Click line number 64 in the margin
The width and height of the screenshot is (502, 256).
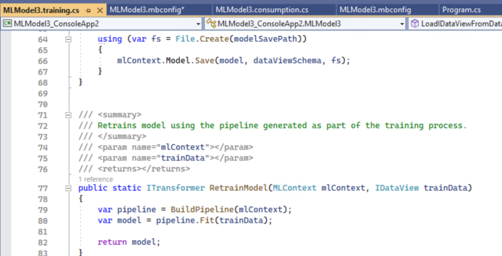[x=43, y=39]
